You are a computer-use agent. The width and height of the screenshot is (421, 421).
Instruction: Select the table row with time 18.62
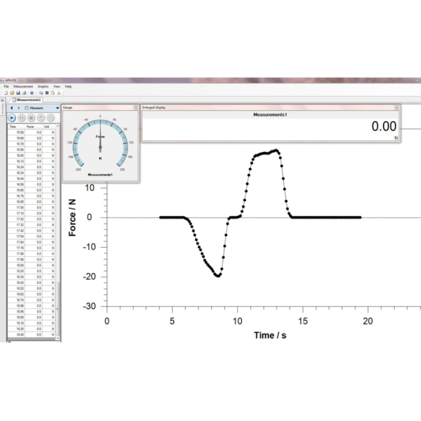click(x=32, y=294)
